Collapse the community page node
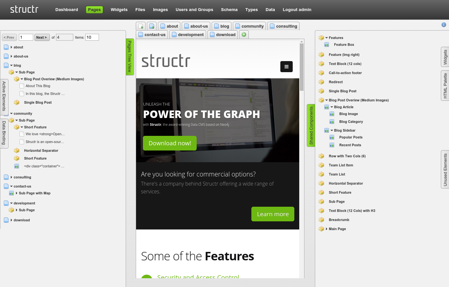 [11, 113]
